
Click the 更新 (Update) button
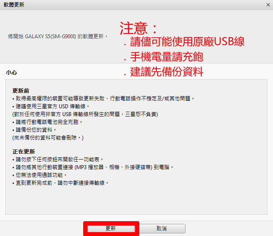pyautogui.click(x=111, y=229)
